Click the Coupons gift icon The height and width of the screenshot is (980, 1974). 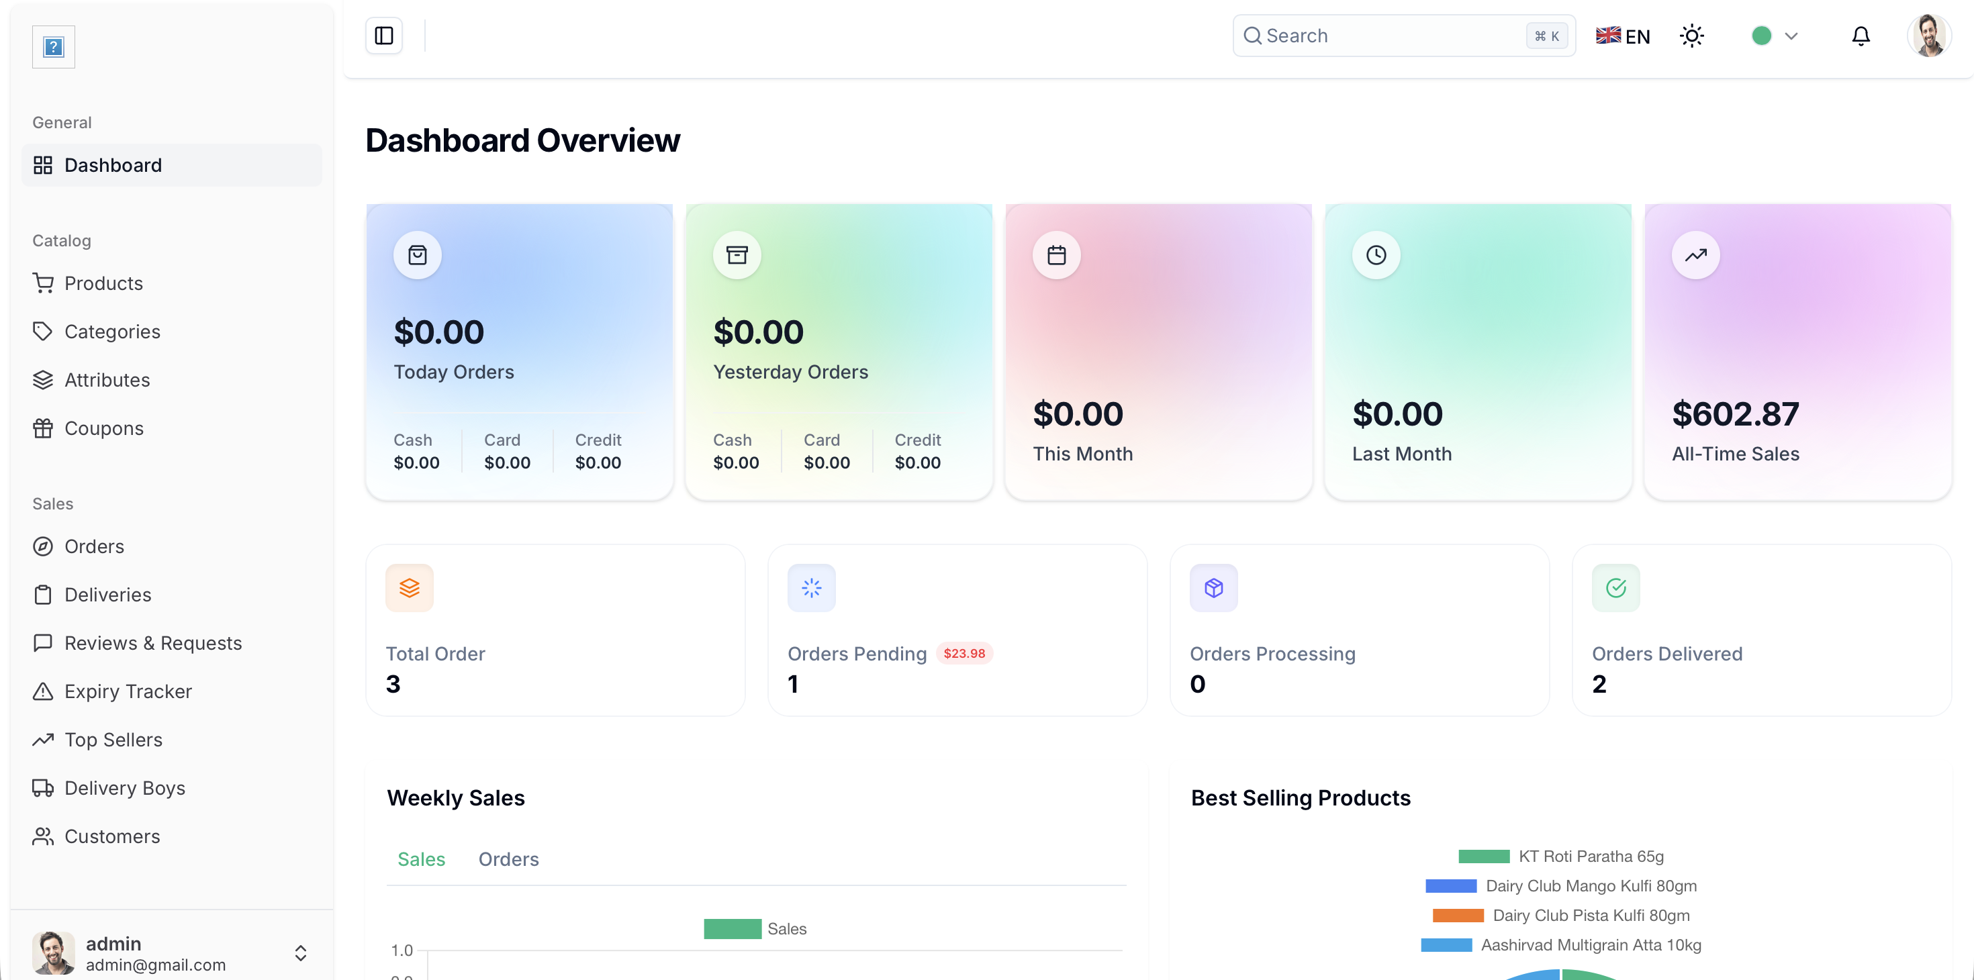[43, 428]
